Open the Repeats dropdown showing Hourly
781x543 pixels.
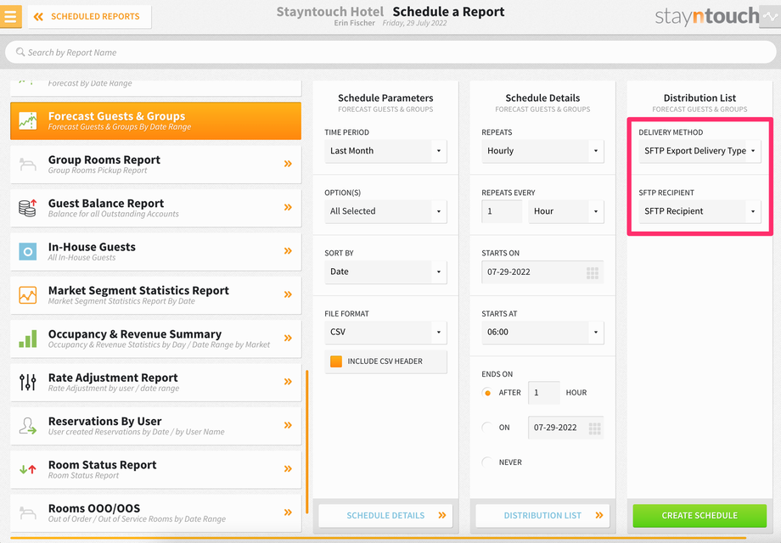tap(542, 151)
